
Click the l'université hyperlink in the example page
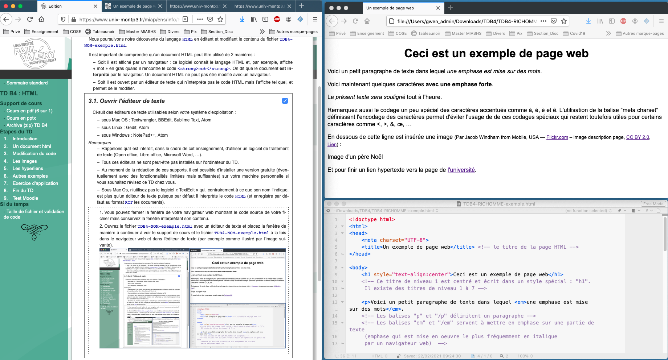coord(461,170)
